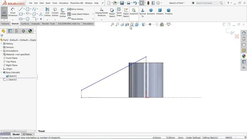Open the FeatureManager design tree tab
The image size is (247, 139).
click(x=3, y=31)
